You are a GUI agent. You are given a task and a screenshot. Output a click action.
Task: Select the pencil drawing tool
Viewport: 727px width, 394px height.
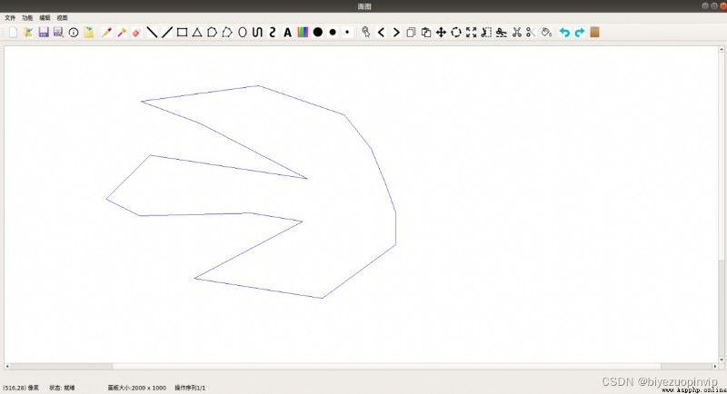point(106,33)
